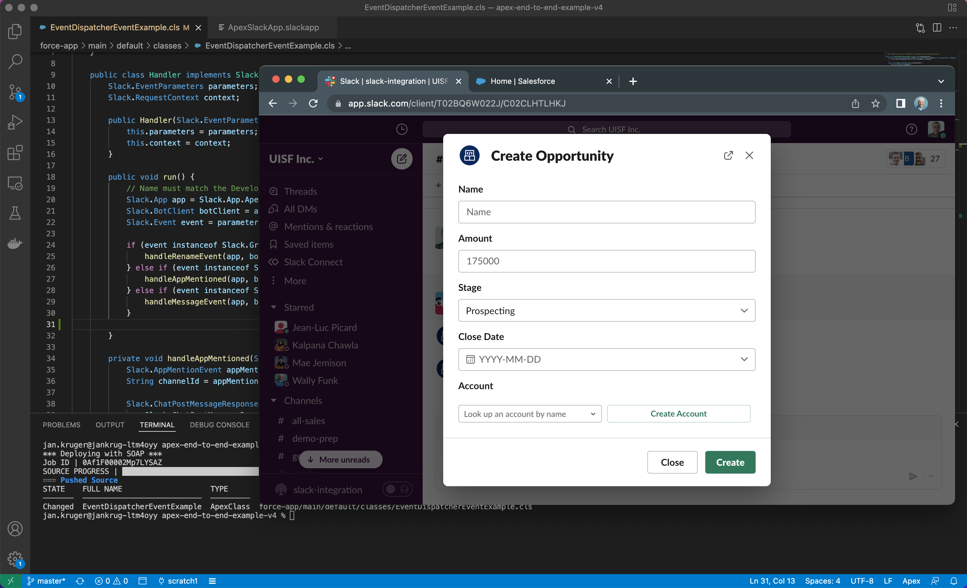Toggle the huddle switch next to slack-integration
The height and width of the screenshot is (588, 967).
tap(397, 489)
